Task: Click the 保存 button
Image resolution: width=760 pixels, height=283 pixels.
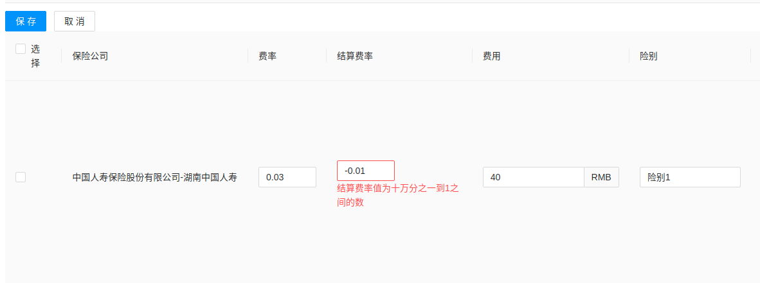Action: point(26,21)
